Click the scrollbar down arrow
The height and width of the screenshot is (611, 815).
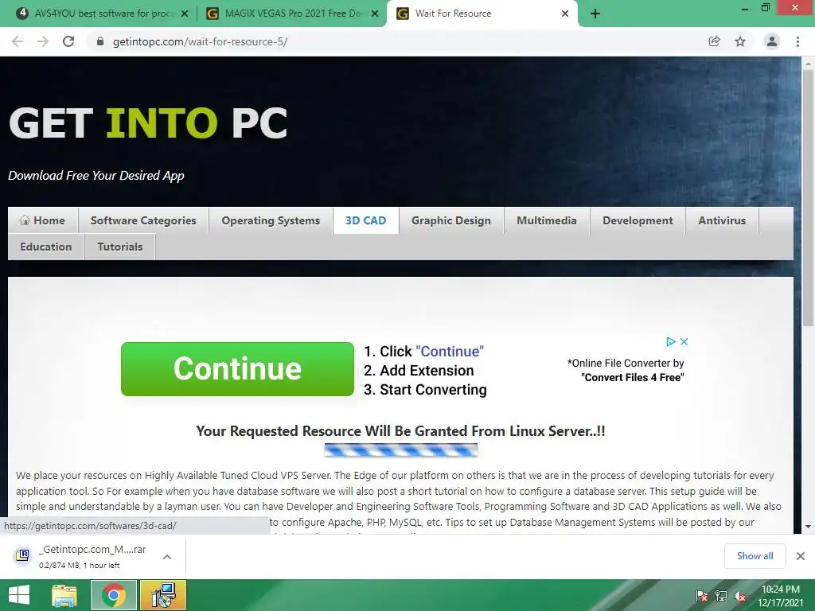tap(808, 527)
